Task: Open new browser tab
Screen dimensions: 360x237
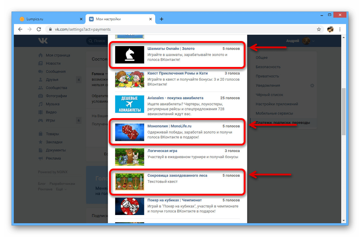Action: (161, 19)
